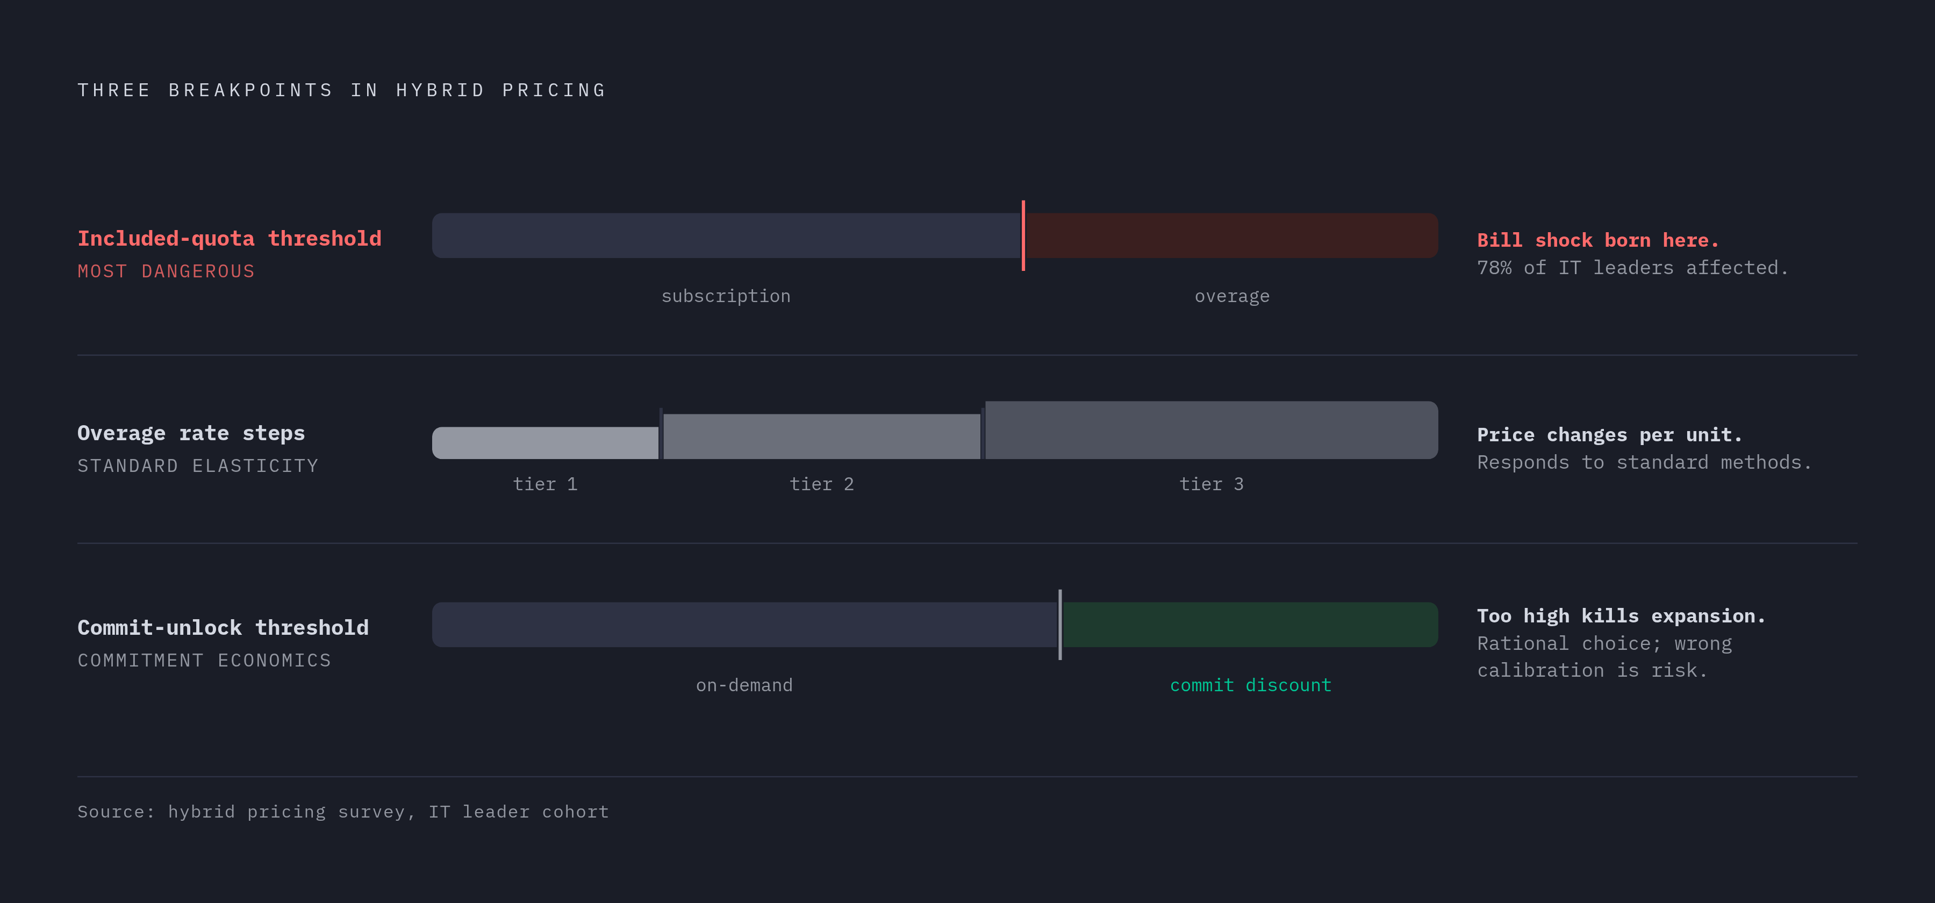Click the 'tier 3' label
This screenshot has width=1935, height=903.
pyautogui.click(x=1212, y=484)
